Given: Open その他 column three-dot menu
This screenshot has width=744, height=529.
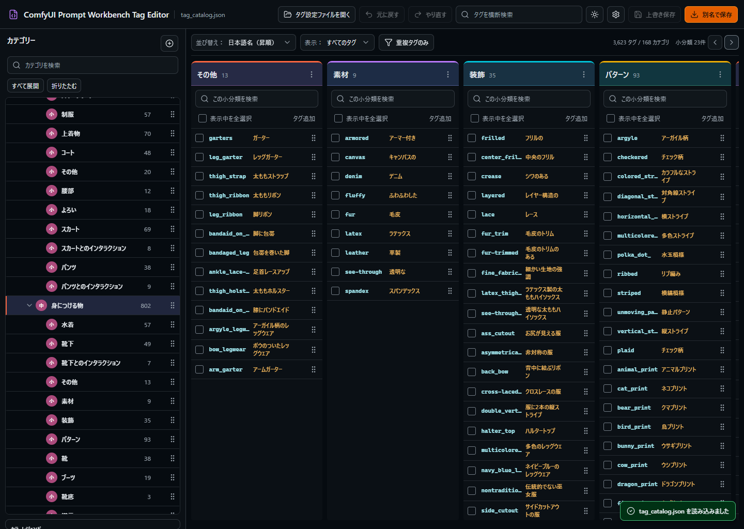Looking at the screenshot, I should [x=312, y=75].
